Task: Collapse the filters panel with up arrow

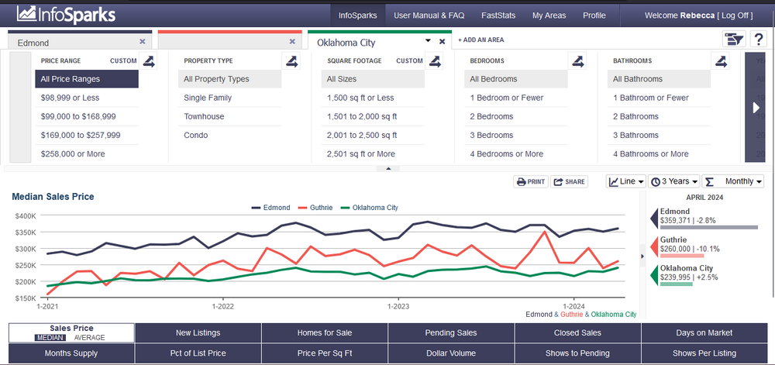Action: (x=388, y=168)
